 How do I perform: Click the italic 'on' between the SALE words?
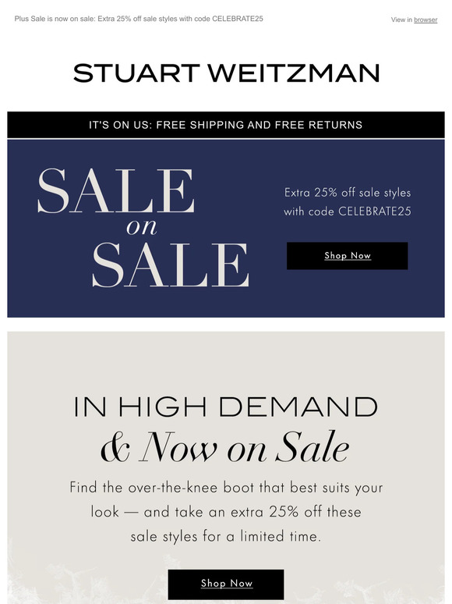point(142,227)
